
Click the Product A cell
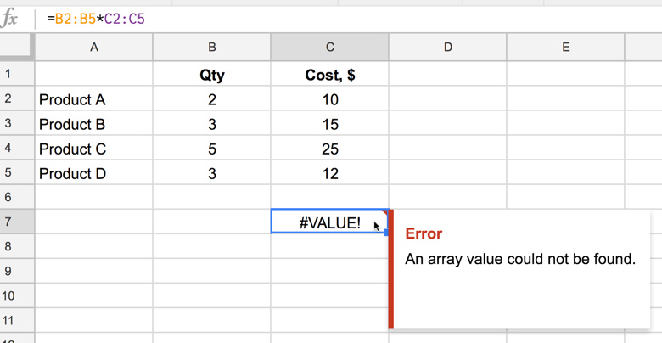point(93,99)
